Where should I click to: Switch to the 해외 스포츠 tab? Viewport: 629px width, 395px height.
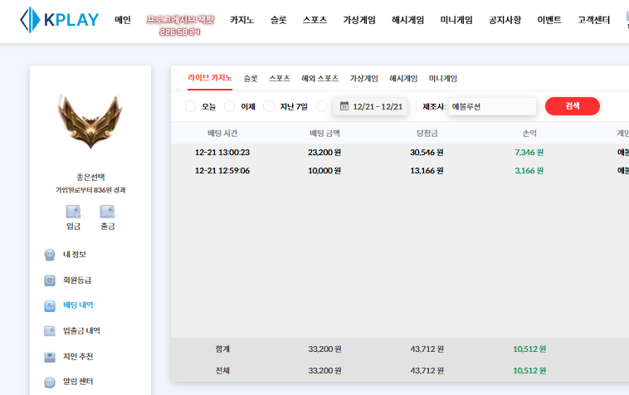click(319, 78)
